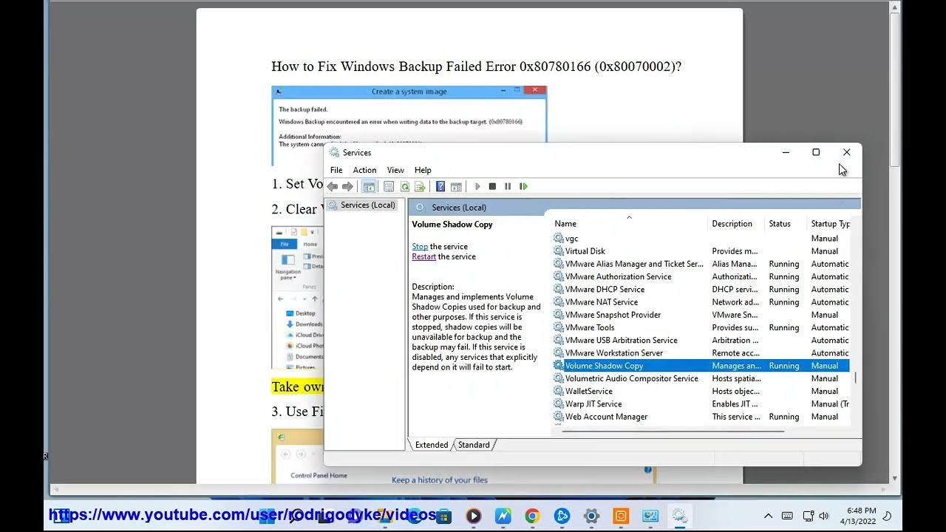Click the Export List toolbar icon
Screen dimensions: 946x532
click(x=420, y=187)
